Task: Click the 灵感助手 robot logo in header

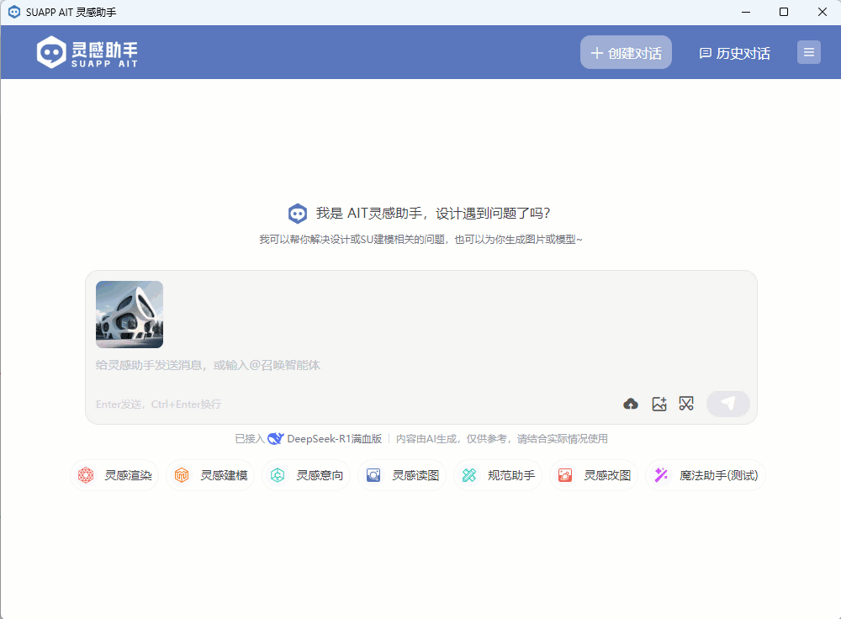Action: (x=52, y=53)
